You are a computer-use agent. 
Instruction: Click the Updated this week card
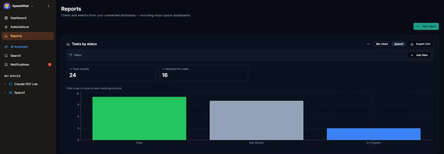point(204,73)
